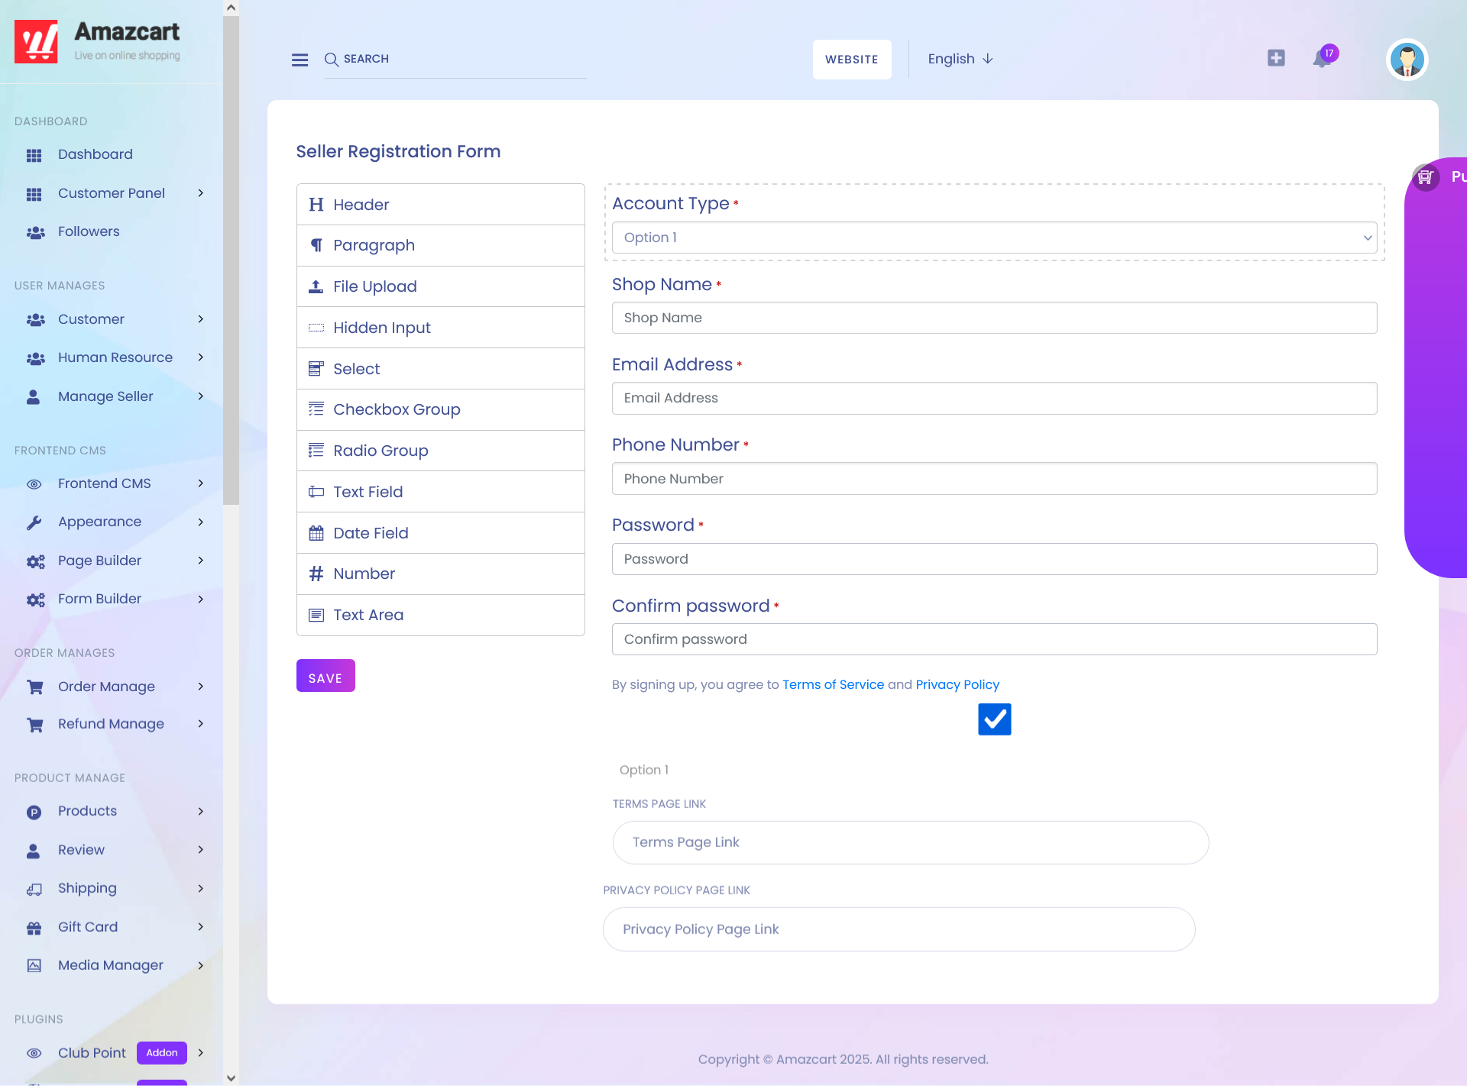This screenshot has width=1467, height=1086.
Task: Expand Shipping submenu chevron
Action: pos(201,889)
